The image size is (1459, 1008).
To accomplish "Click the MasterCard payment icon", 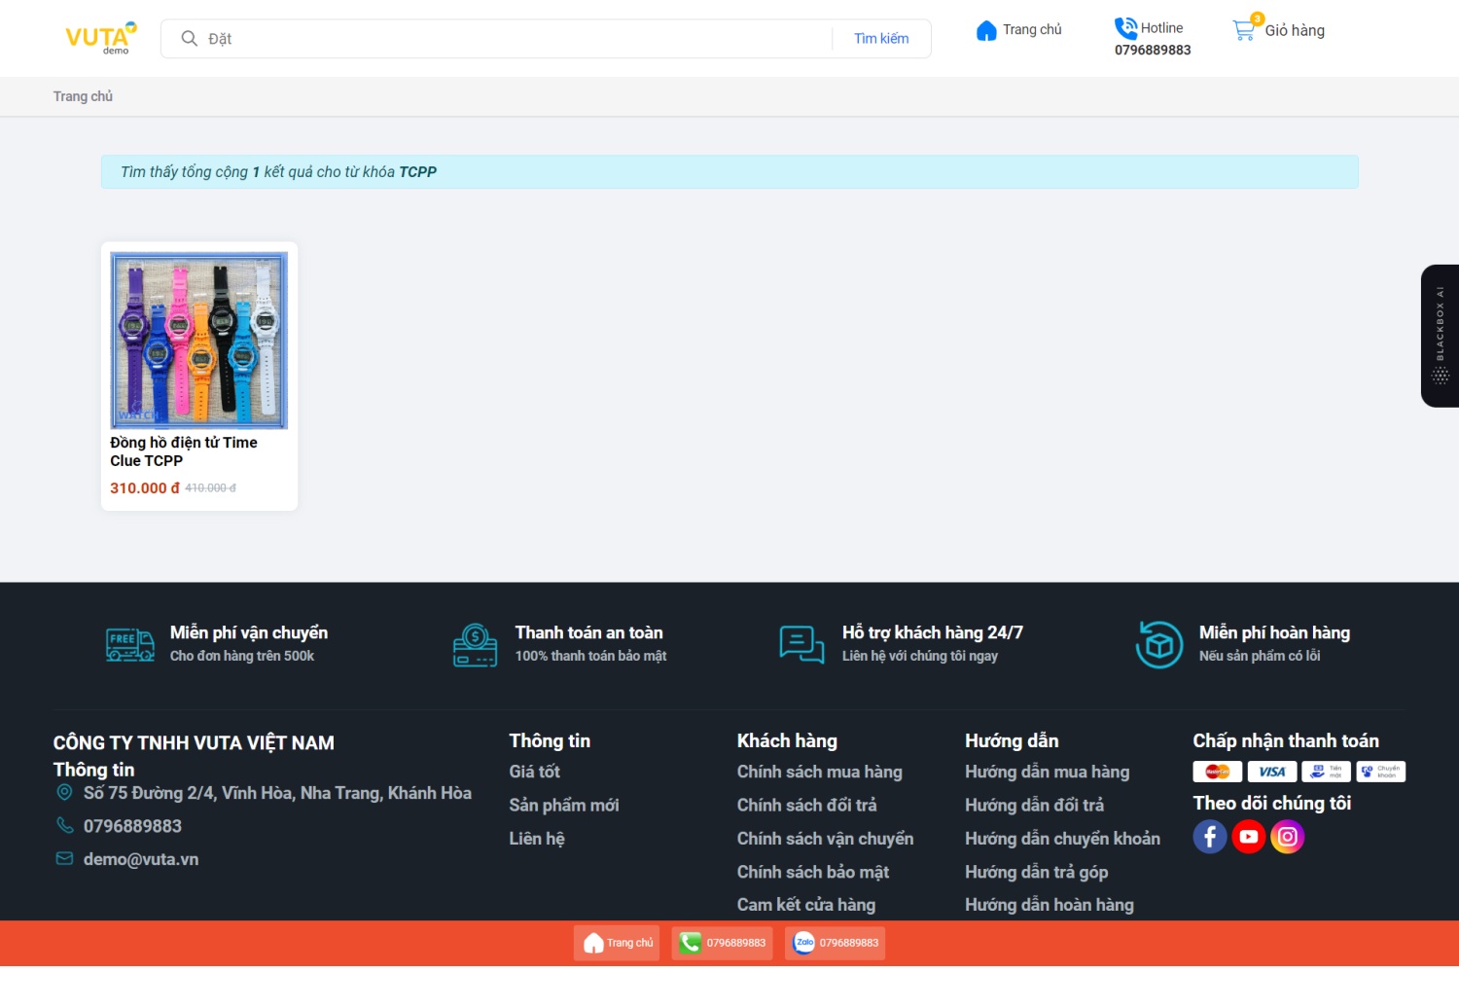I will pyautogui.click(x=1217, y=772).
